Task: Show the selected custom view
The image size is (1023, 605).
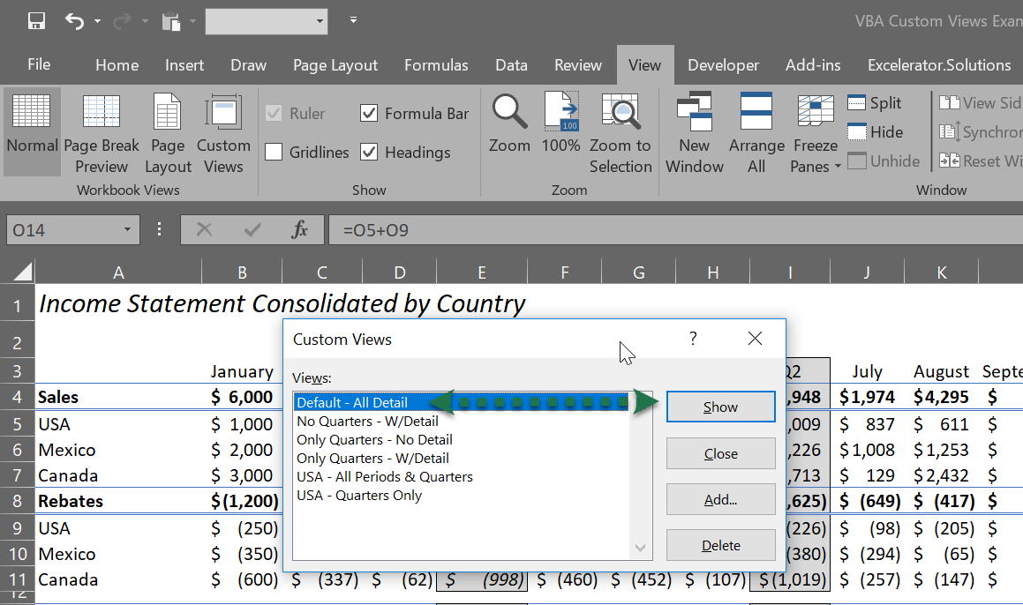Action: point(720,407)
